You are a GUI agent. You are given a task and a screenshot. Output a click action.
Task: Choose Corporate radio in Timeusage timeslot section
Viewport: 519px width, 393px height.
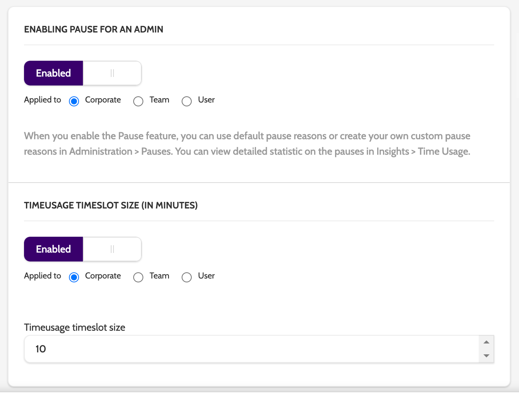[x=74, y=277]
